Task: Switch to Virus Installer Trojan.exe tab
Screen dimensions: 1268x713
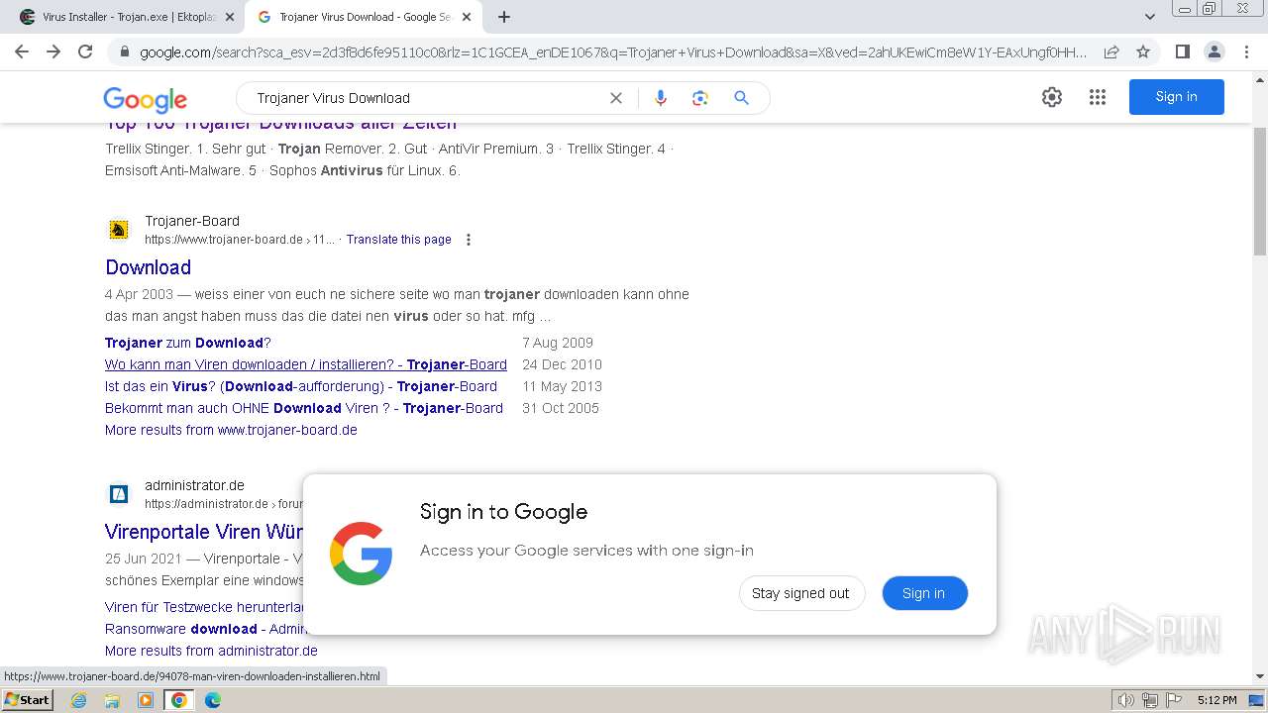Action: tap(126, 17)
